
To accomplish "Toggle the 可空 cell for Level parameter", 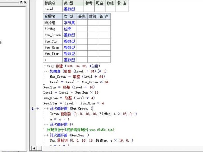I will coord(100,9).
